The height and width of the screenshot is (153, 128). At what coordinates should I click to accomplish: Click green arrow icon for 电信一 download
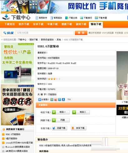[54, 112]
